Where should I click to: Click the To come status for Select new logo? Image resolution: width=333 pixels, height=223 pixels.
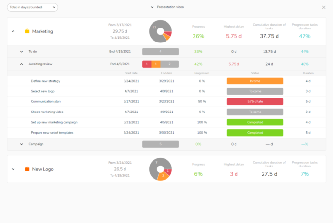pos(255,91)
